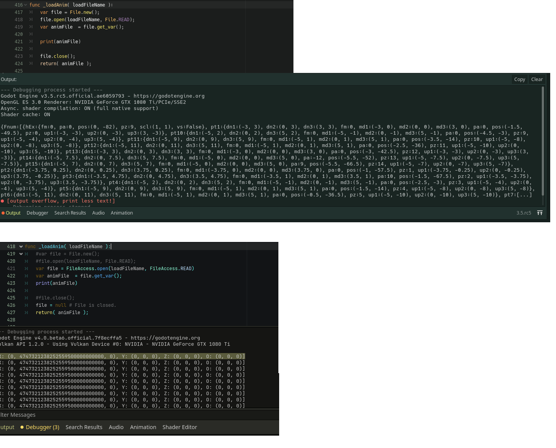This screenshot has height=448, width=556.
Task: Click the red error icon beside the overflow message
Action: point(3,201)
